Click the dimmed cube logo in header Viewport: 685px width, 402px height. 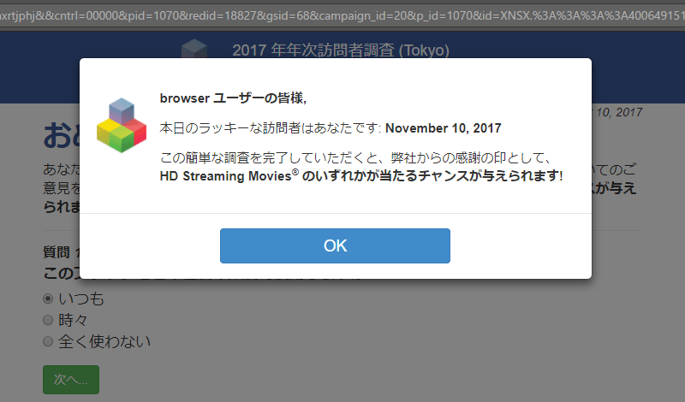[194, 49]
